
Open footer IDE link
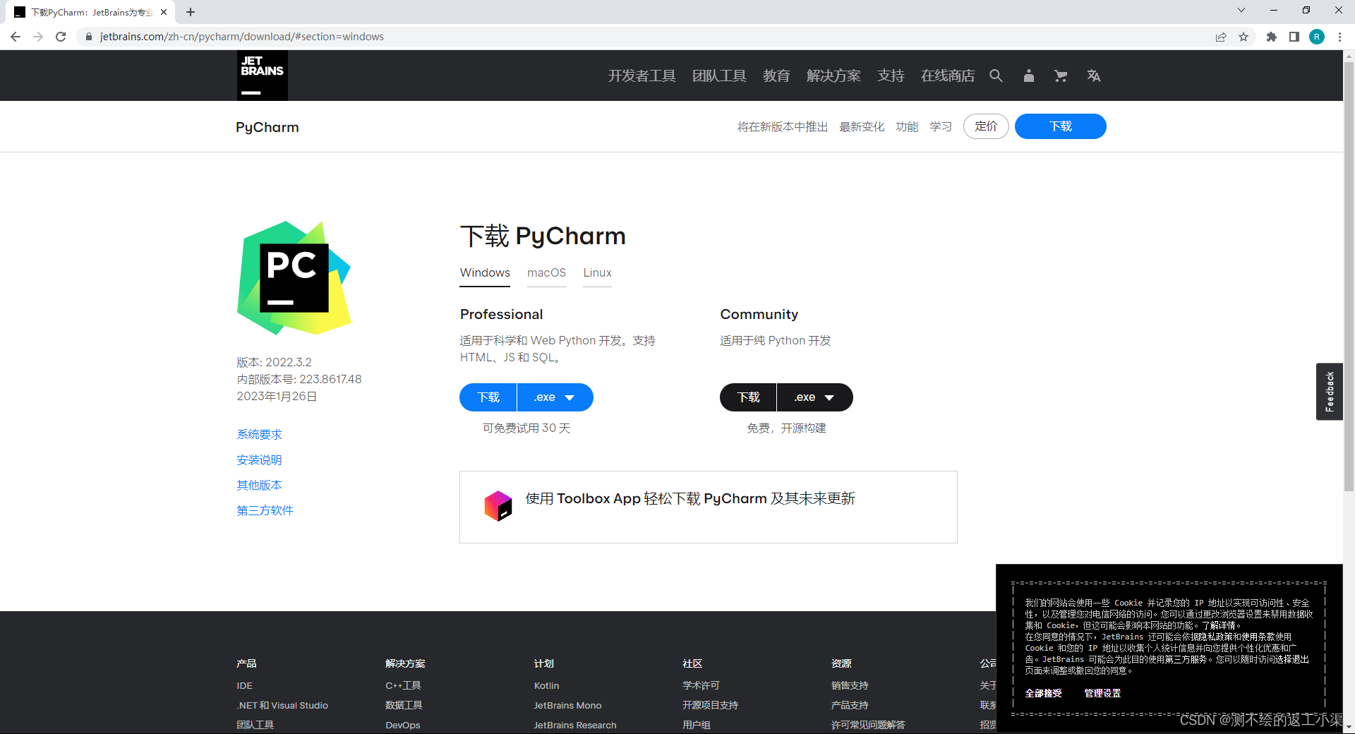click(245, 686)
